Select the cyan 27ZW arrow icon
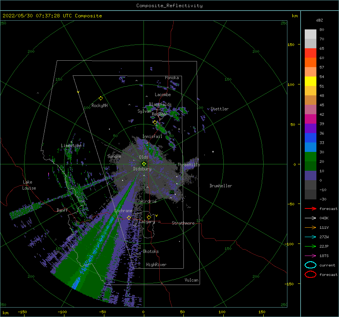 coord(310,237)
